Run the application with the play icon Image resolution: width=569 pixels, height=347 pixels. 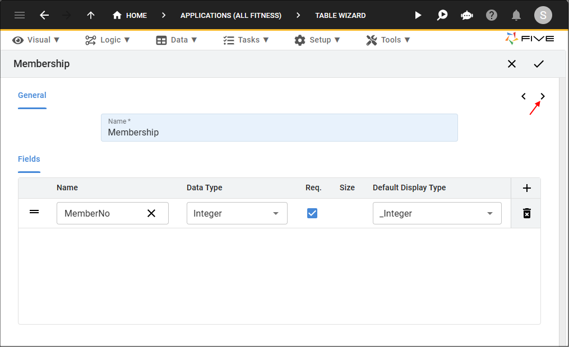[418, 15]
